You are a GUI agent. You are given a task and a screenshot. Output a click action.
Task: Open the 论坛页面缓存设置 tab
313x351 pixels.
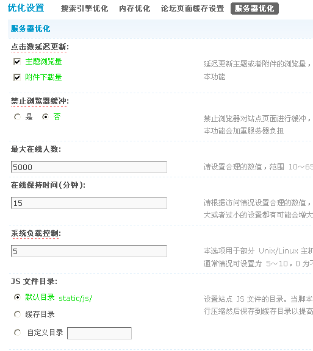pyautogui.click(x=192, y=9)
